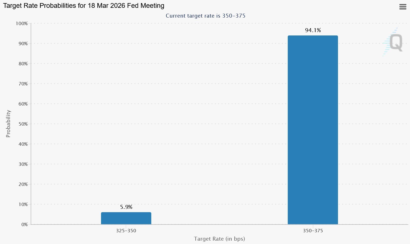Click the 100% y-axis tick label
410x244 pixels.
(22, 24)
